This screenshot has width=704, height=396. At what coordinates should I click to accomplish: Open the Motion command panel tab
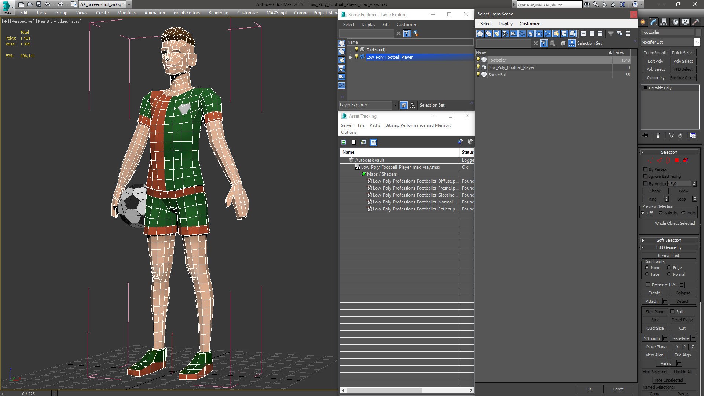[675, 22]
